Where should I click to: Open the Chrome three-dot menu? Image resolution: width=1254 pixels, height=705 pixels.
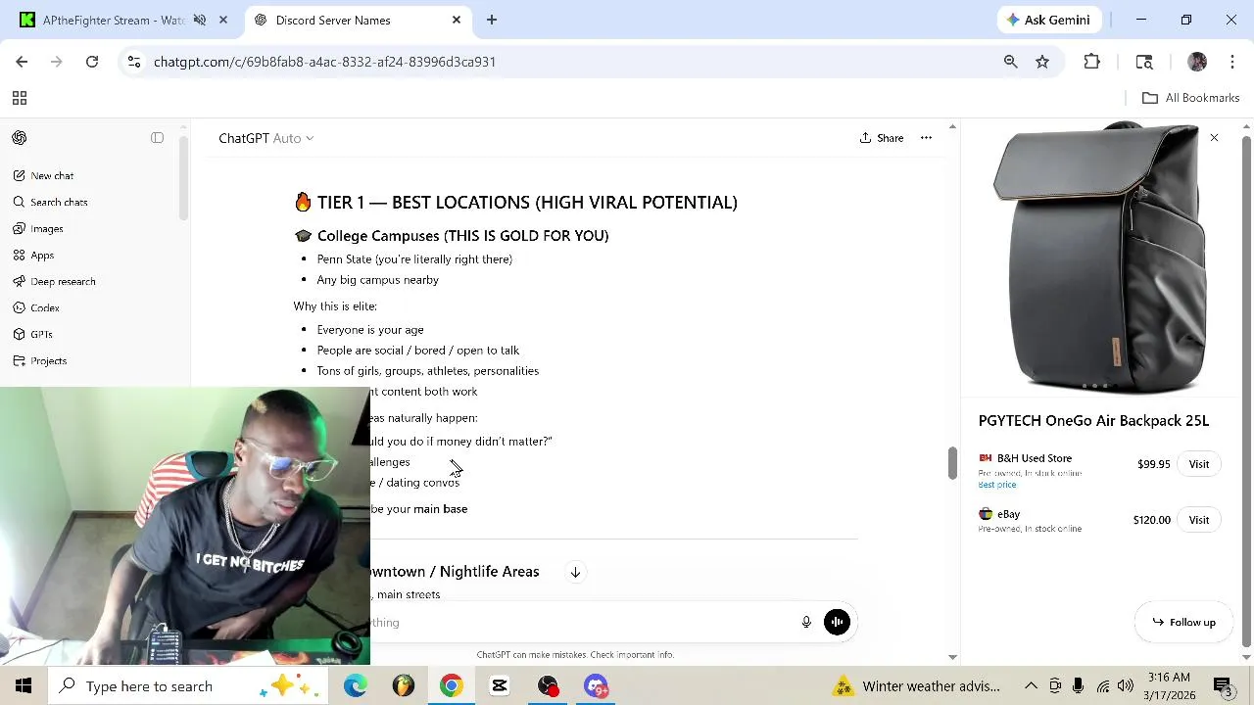coord(1232,62)
